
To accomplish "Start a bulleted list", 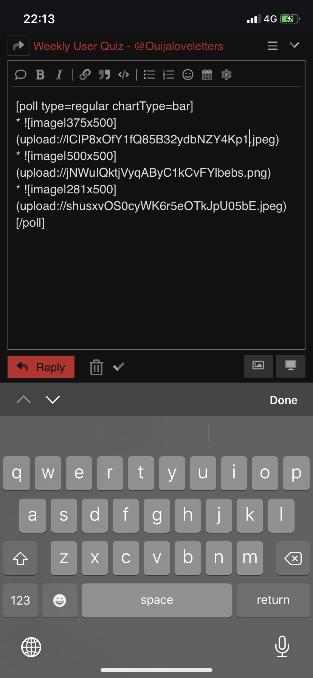I will click(x=149, y=75).
